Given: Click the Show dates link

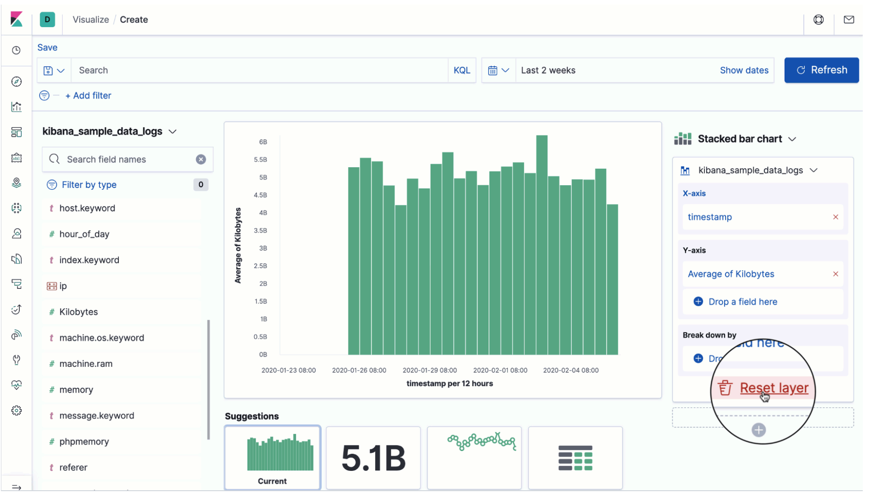Looking at the screenshot, I should 744,70.
